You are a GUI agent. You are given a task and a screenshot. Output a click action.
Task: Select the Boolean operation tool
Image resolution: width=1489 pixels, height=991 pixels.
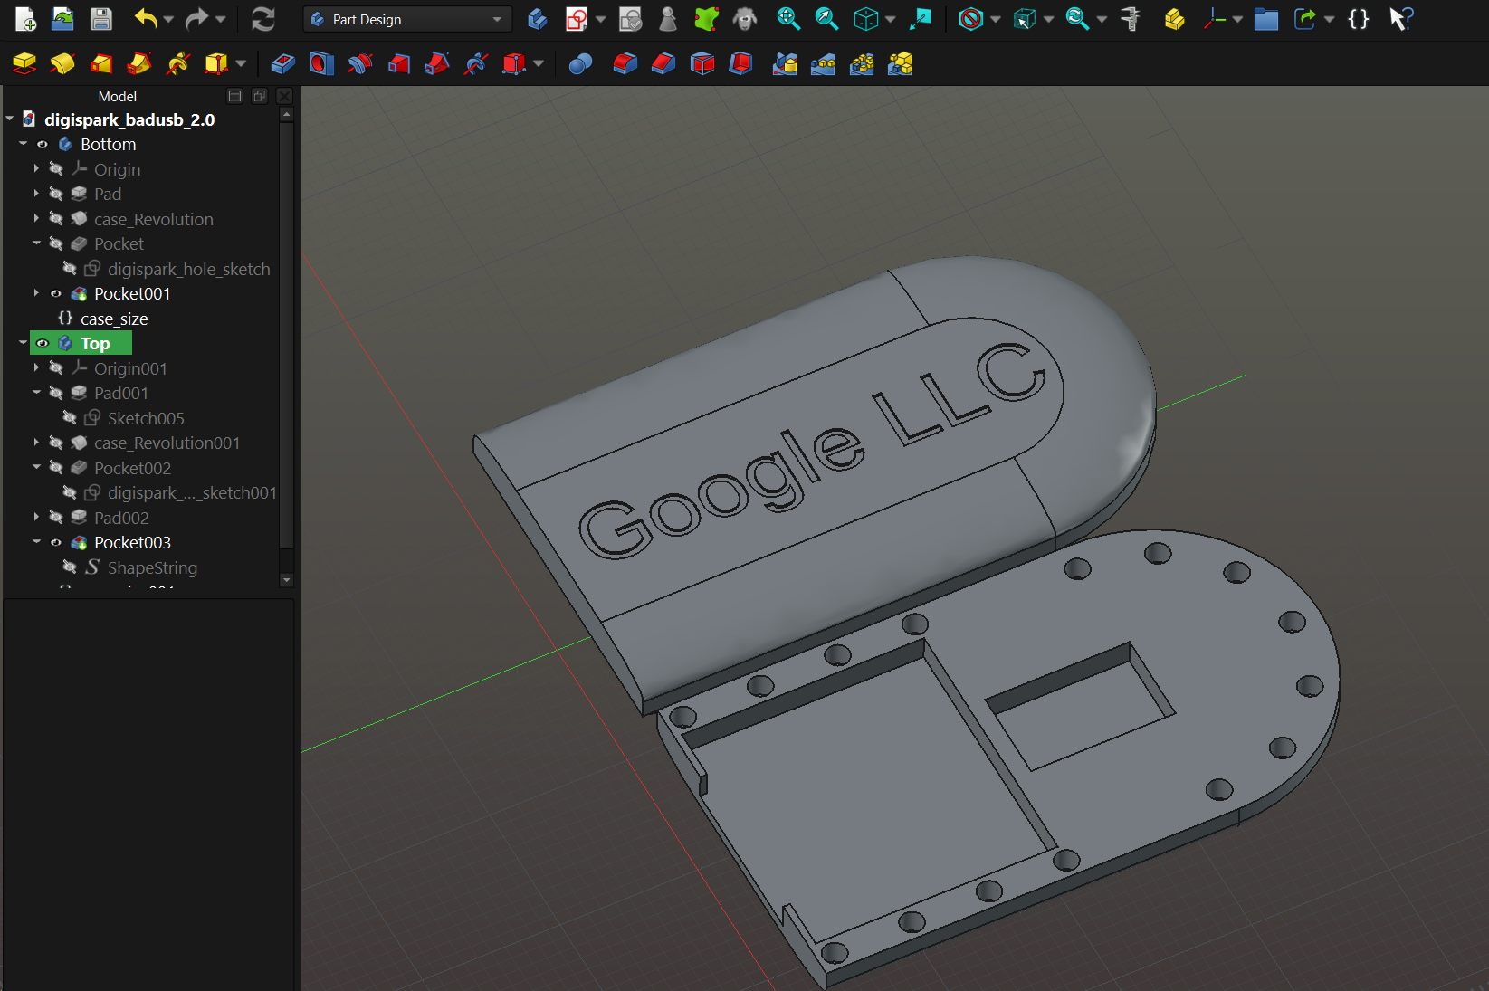[x=580, y=63]
